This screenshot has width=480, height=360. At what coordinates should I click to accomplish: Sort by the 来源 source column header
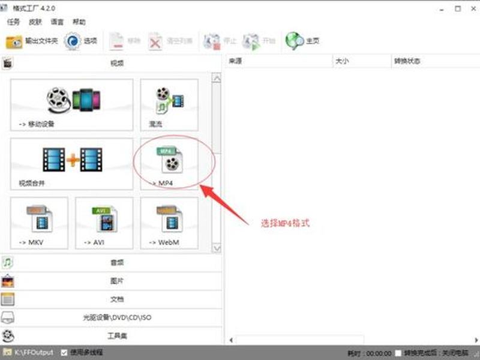(x=278, y=61)
